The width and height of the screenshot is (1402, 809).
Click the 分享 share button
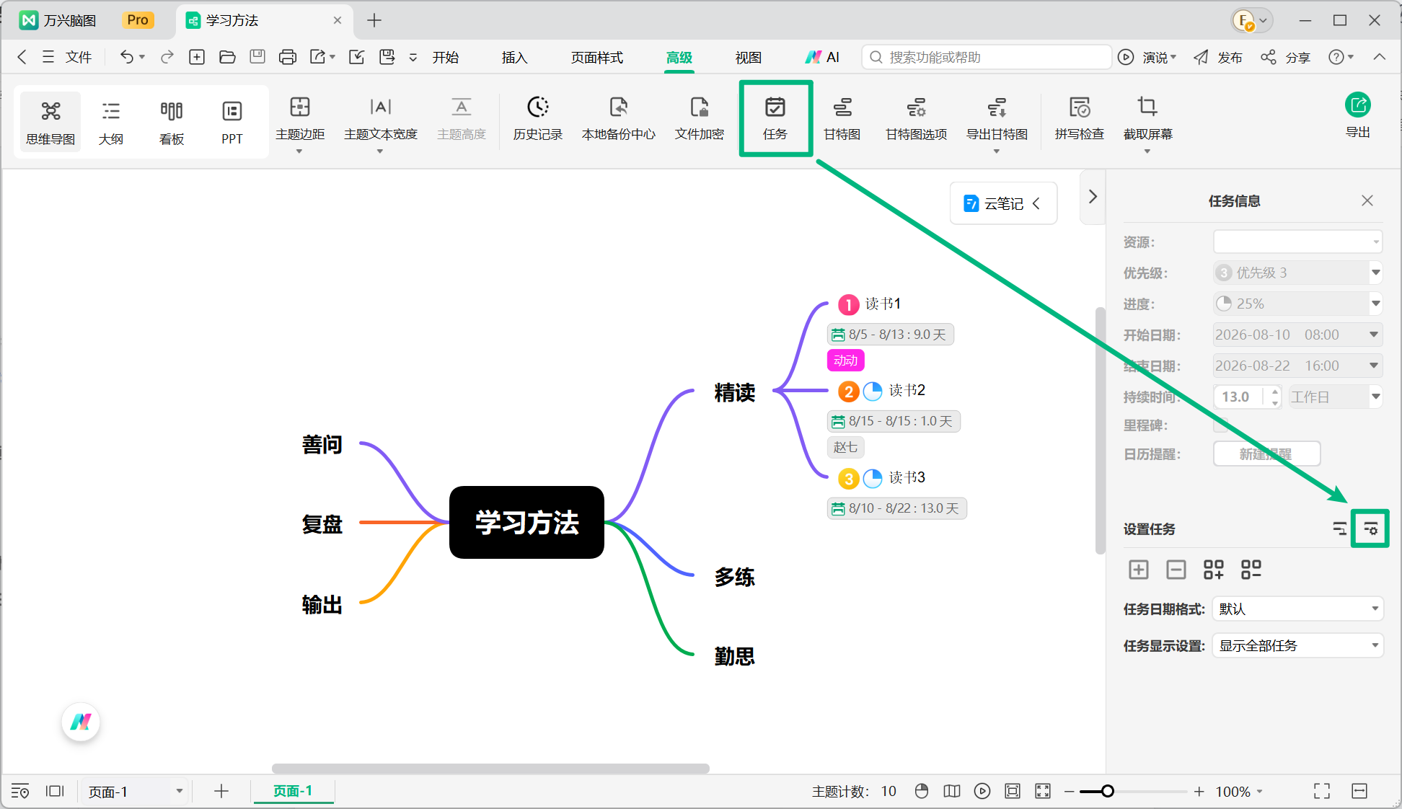1286,58
